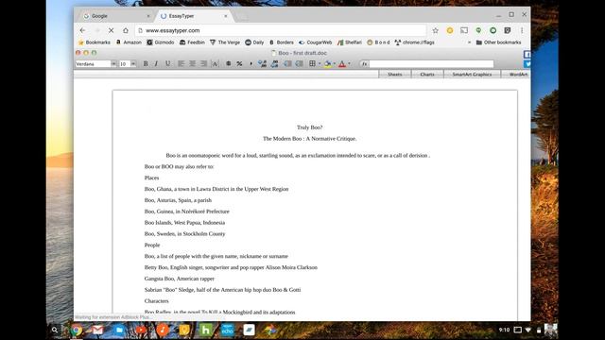
Task: Open the system tray clock showing 9:10
Action: (x=504, y=330)
